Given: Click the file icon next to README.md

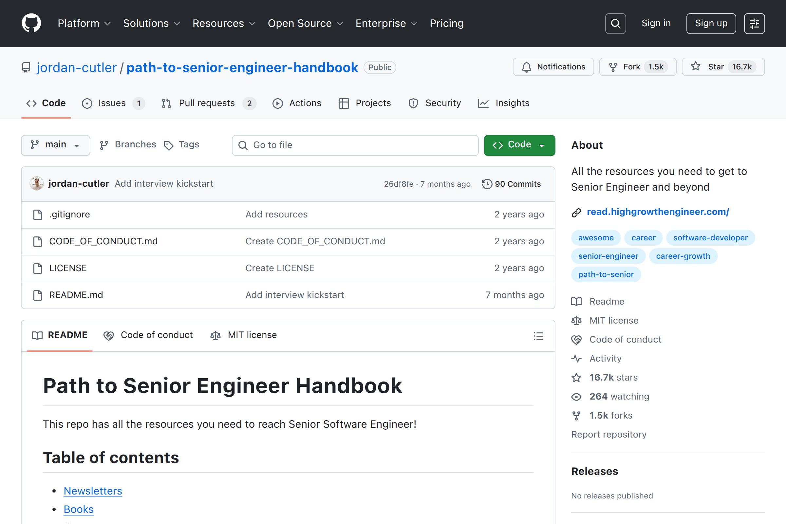Looking at the screenshot, I should (38, 295).
